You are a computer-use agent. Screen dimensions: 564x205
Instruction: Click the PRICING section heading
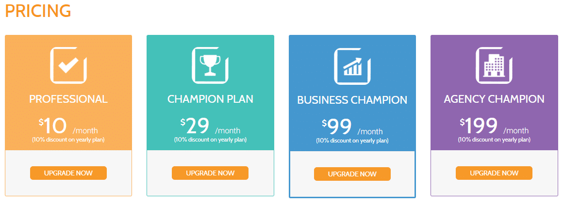[38, 11]
